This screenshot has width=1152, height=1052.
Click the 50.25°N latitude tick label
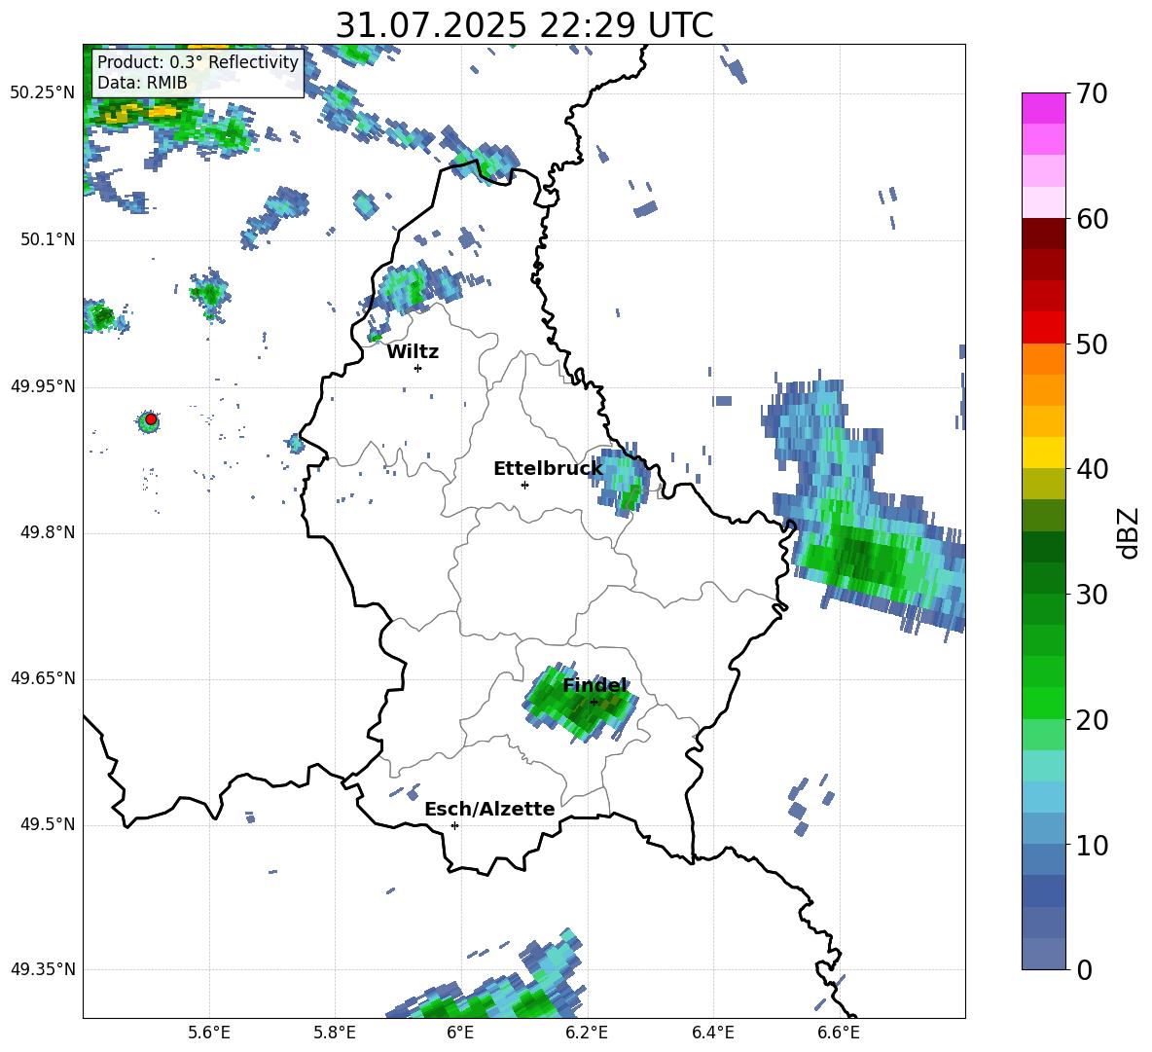point(43,93)
